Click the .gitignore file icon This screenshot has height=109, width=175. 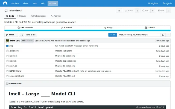tap(7, 51)
